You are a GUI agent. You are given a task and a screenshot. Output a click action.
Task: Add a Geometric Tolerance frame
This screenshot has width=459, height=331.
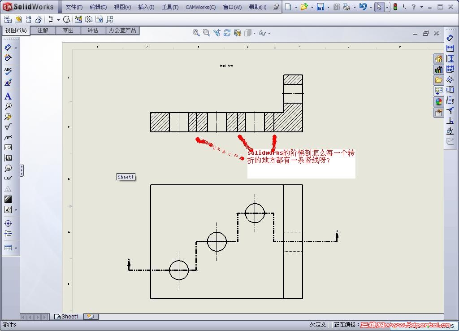point(8,148)
